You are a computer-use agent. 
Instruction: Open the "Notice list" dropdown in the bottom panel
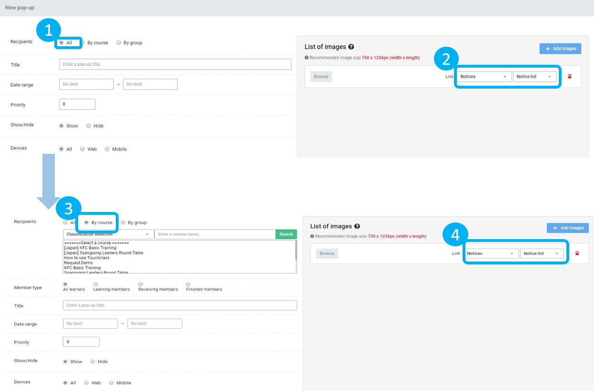point(542,253)
